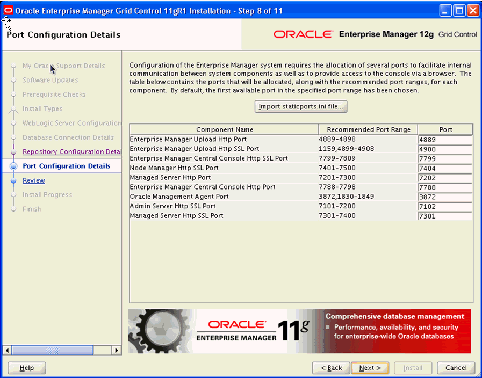Click the Port Configuration Details step bullet icon
This screenshot has height=378, width=482.
(13, 166)
